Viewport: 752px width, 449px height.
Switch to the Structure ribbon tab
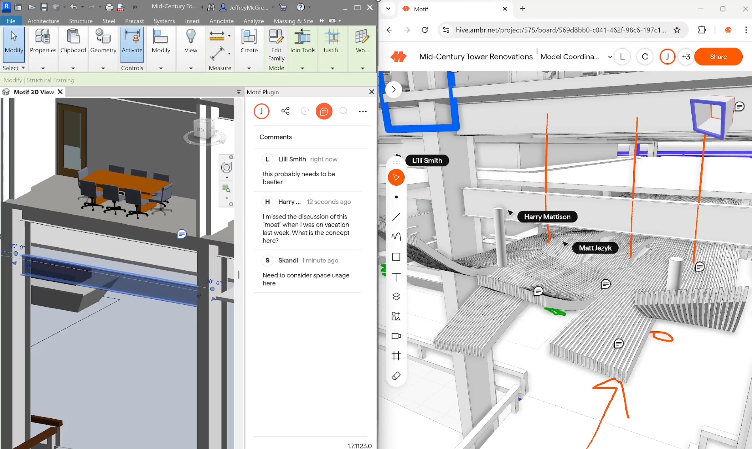pyautogui.click(x=81, y=21)
